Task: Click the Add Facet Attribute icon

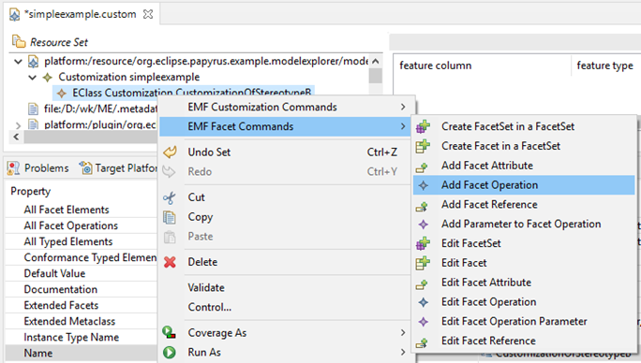Action: click(x=422, y=167)
